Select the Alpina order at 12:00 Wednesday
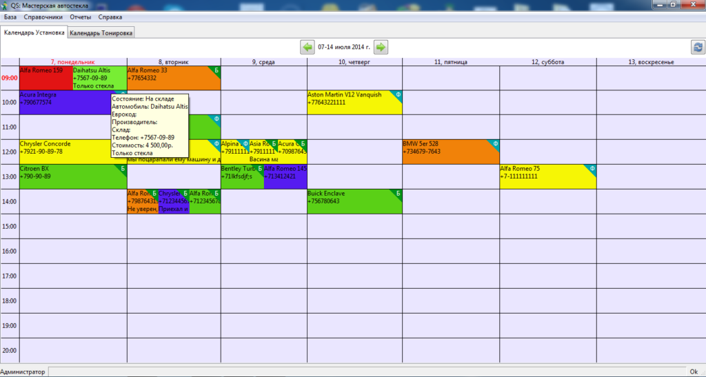 (x=235, y=152)
